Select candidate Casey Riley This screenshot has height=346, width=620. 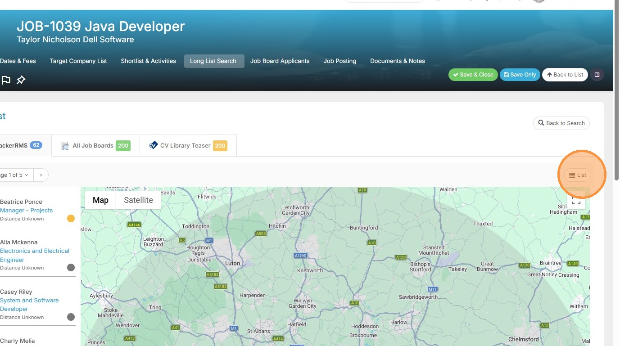coord(16,292)
